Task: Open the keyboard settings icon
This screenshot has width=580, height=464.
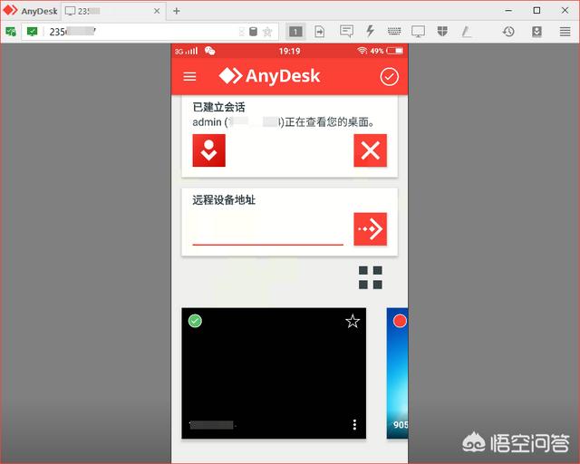Action: coord(394,32)
